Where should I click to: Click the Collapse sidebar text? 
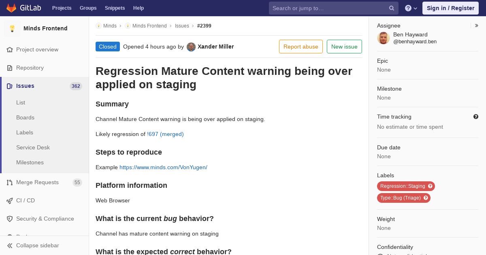point(38,245)
